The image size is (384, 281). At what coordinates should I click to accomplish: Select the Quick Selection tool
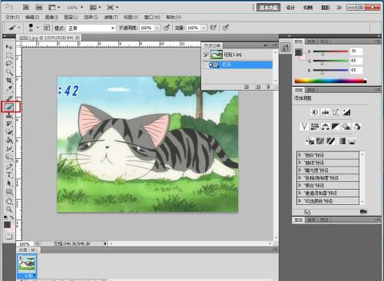point(9,72)
